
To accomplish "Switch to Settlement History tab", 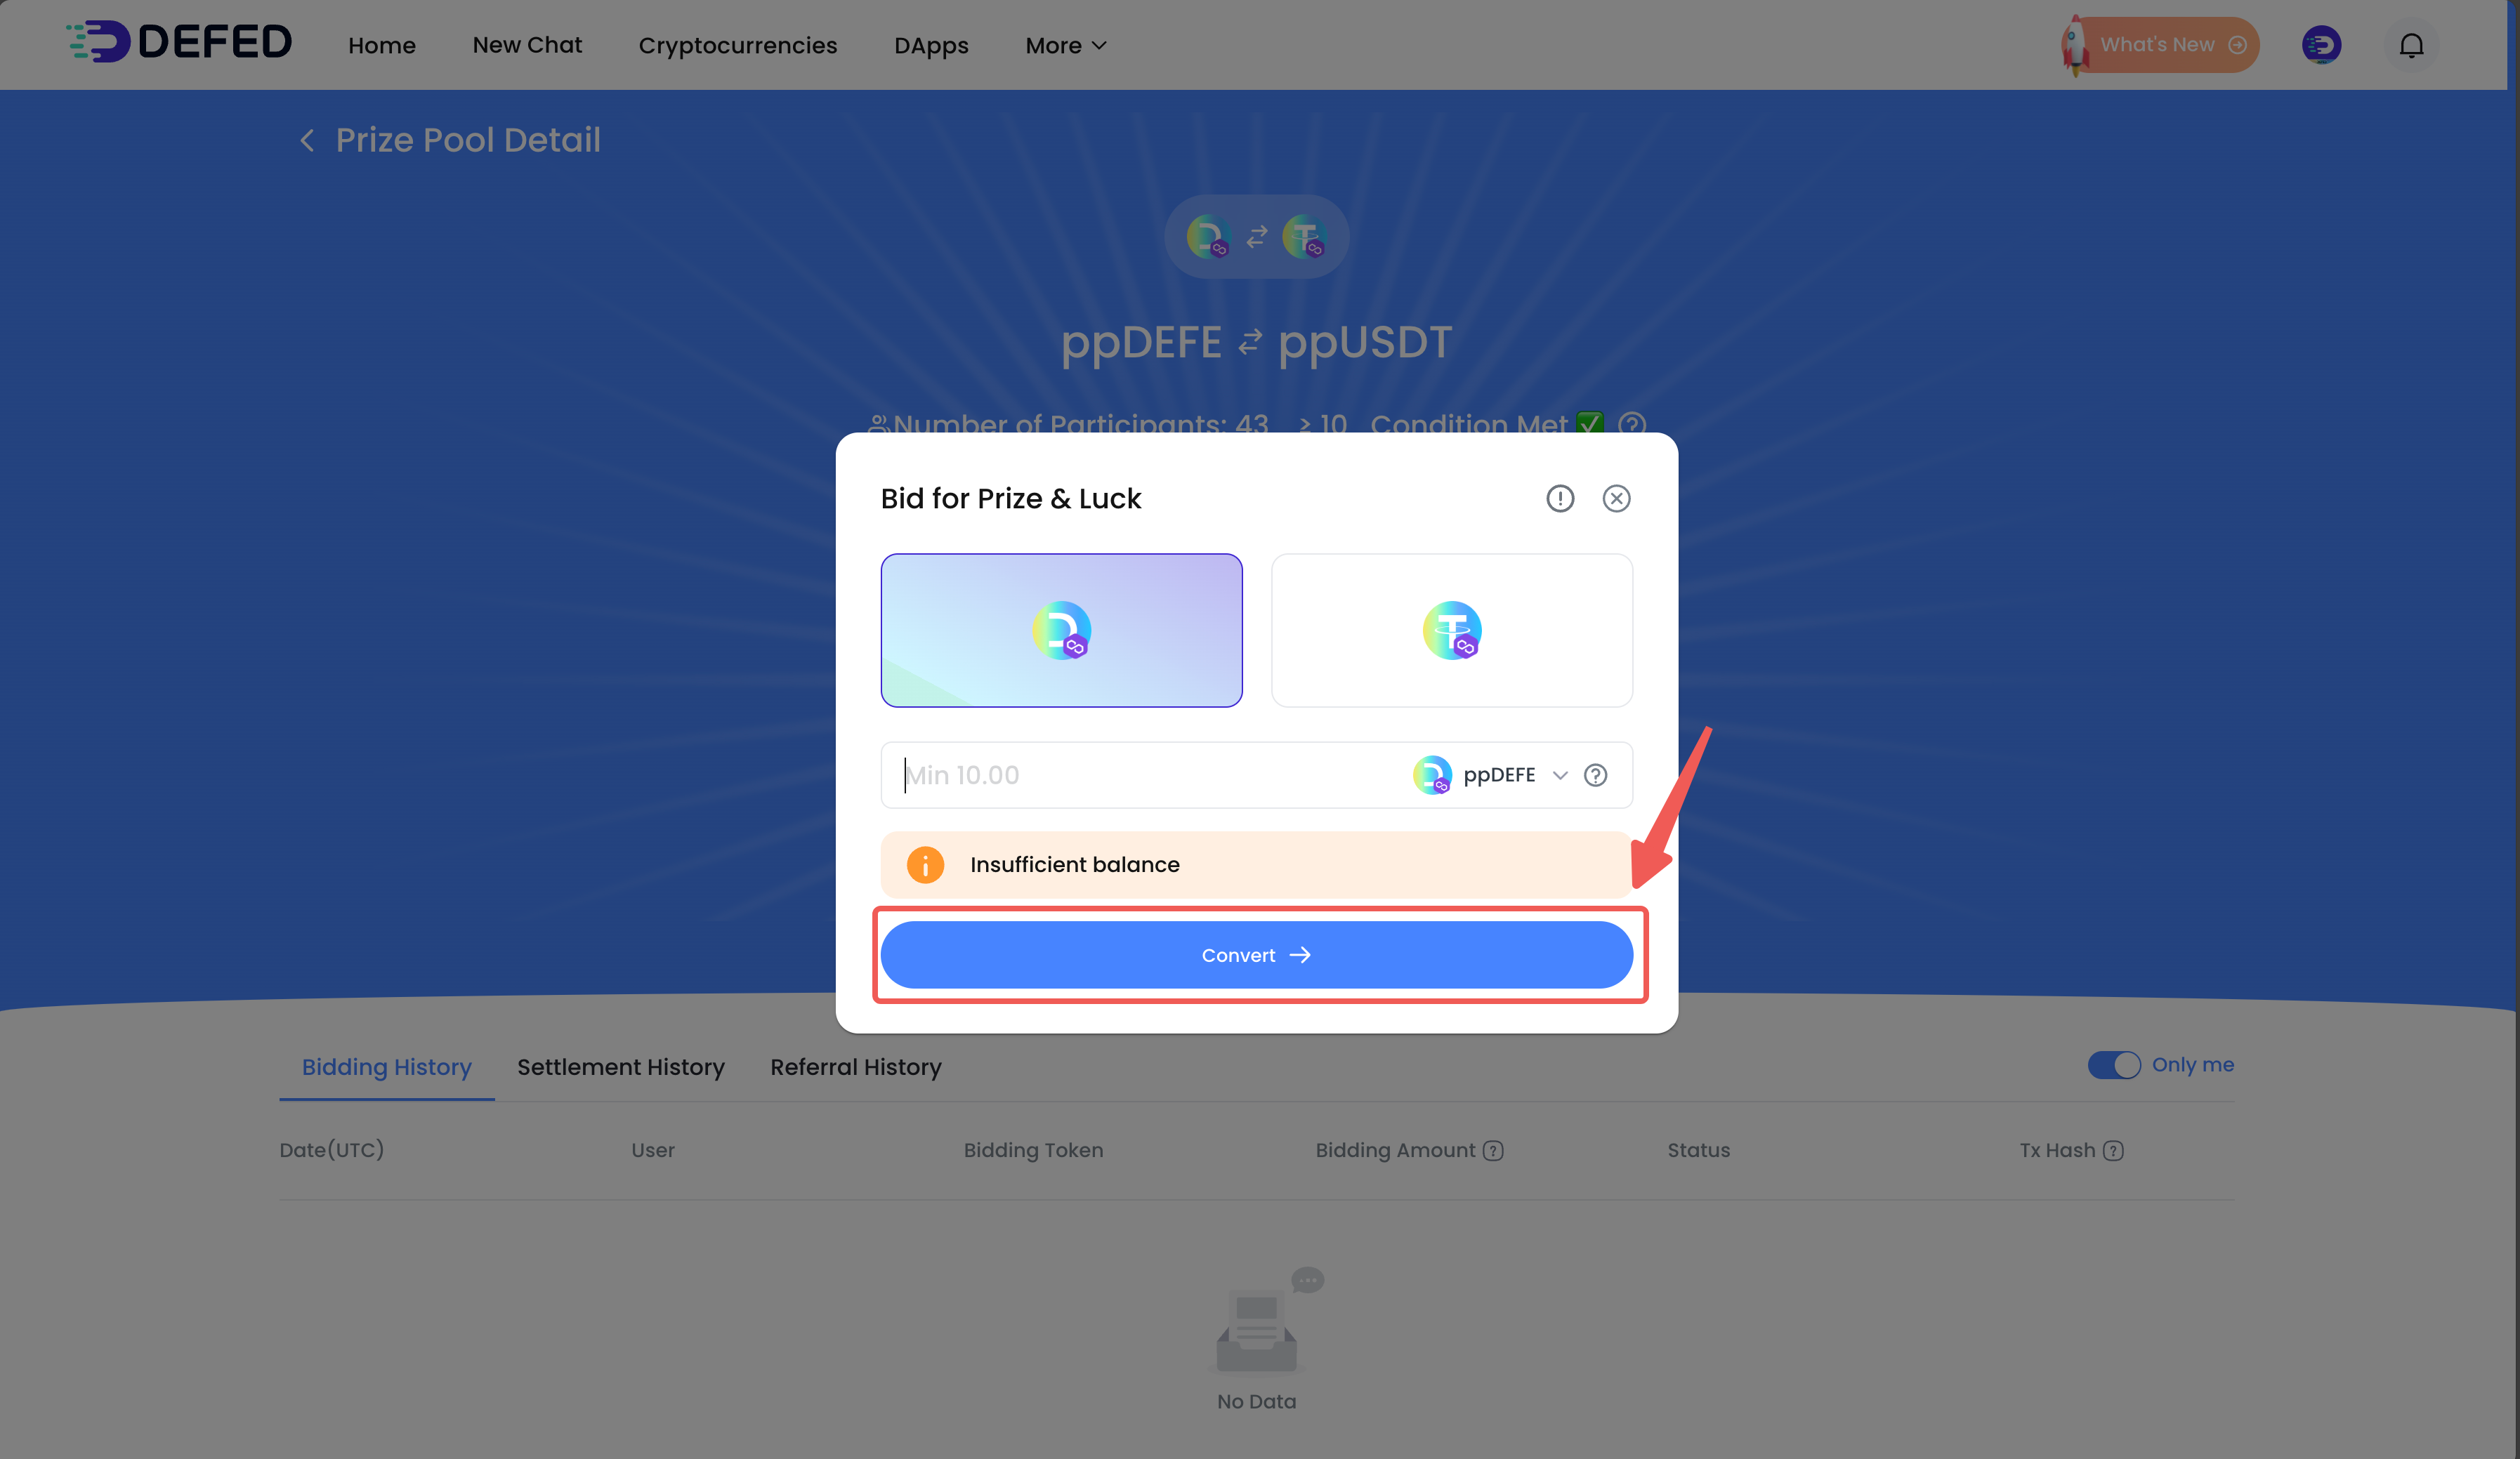I will point(620,1067).
